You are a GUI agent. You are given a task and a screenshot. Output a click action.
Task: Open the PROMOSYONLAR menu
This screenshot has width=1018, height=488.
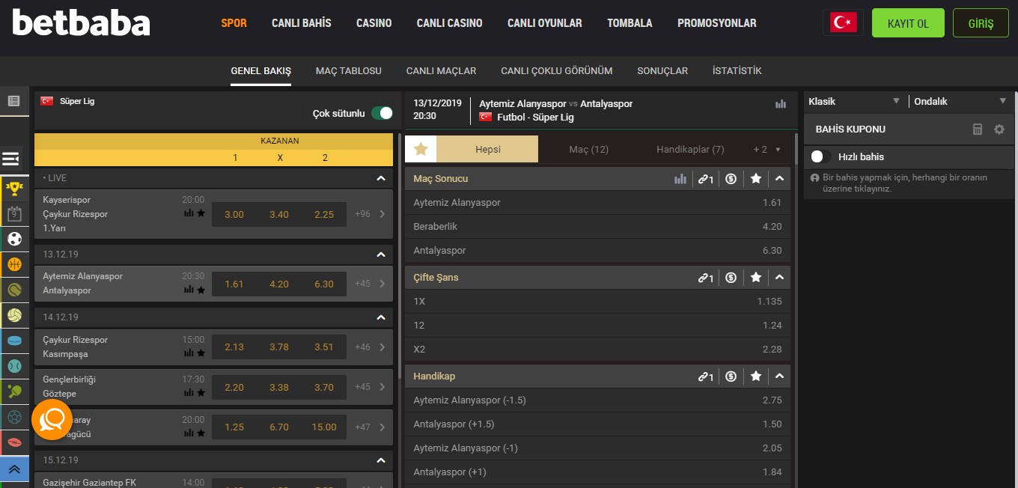point(717,23)
